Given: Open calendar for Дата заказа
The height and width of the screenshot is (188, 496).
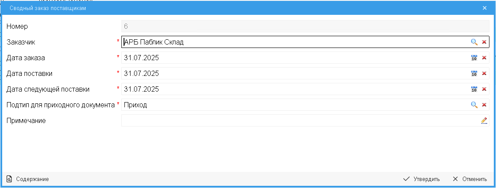Looking at the screenshot, I should click(x=474, y=58).
